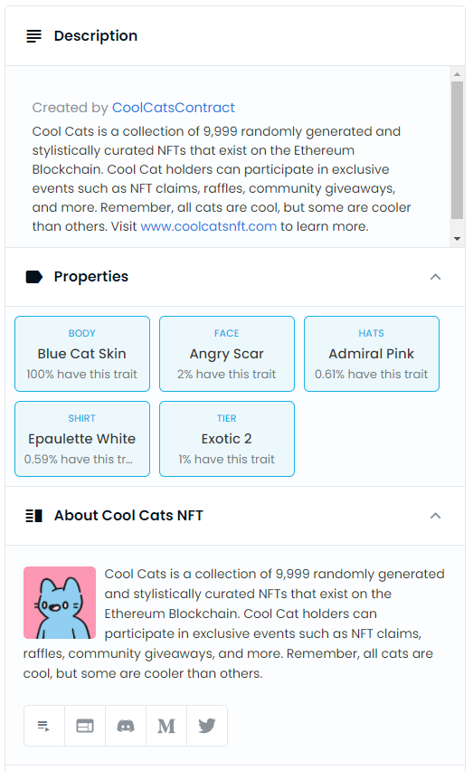Open the Discord icon link
The height and width of the screenshot is (771, 473).
(x=126, y=726)
